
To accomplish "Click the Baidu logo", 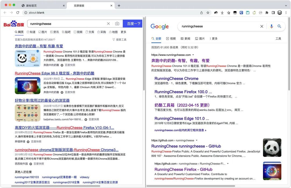I will (x=14, y=24).
